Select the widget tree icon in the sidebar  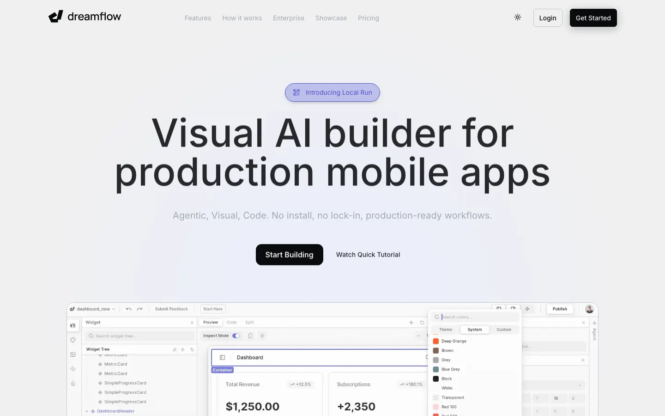tap(73, 325)
